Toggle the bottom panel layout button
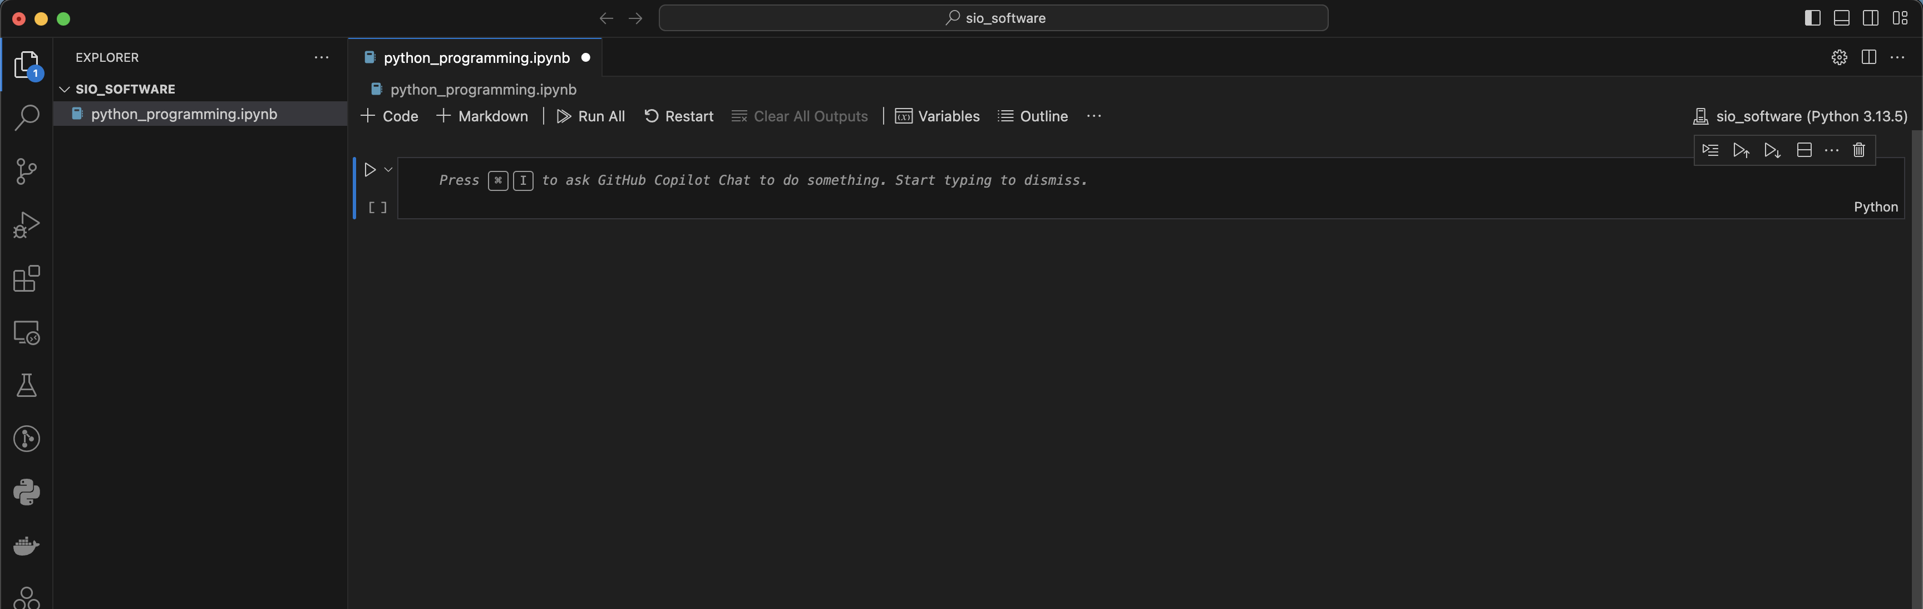 click(1842, 18)
